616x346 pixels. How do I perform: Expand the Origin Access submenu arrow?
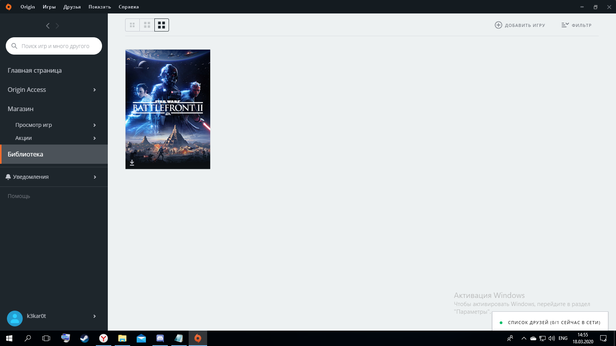pos(95,90)
